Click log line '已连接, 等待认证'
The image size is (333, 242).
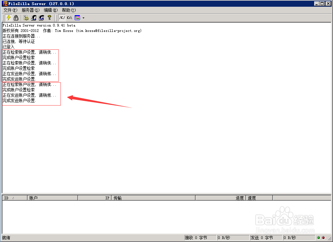[19, 41]
